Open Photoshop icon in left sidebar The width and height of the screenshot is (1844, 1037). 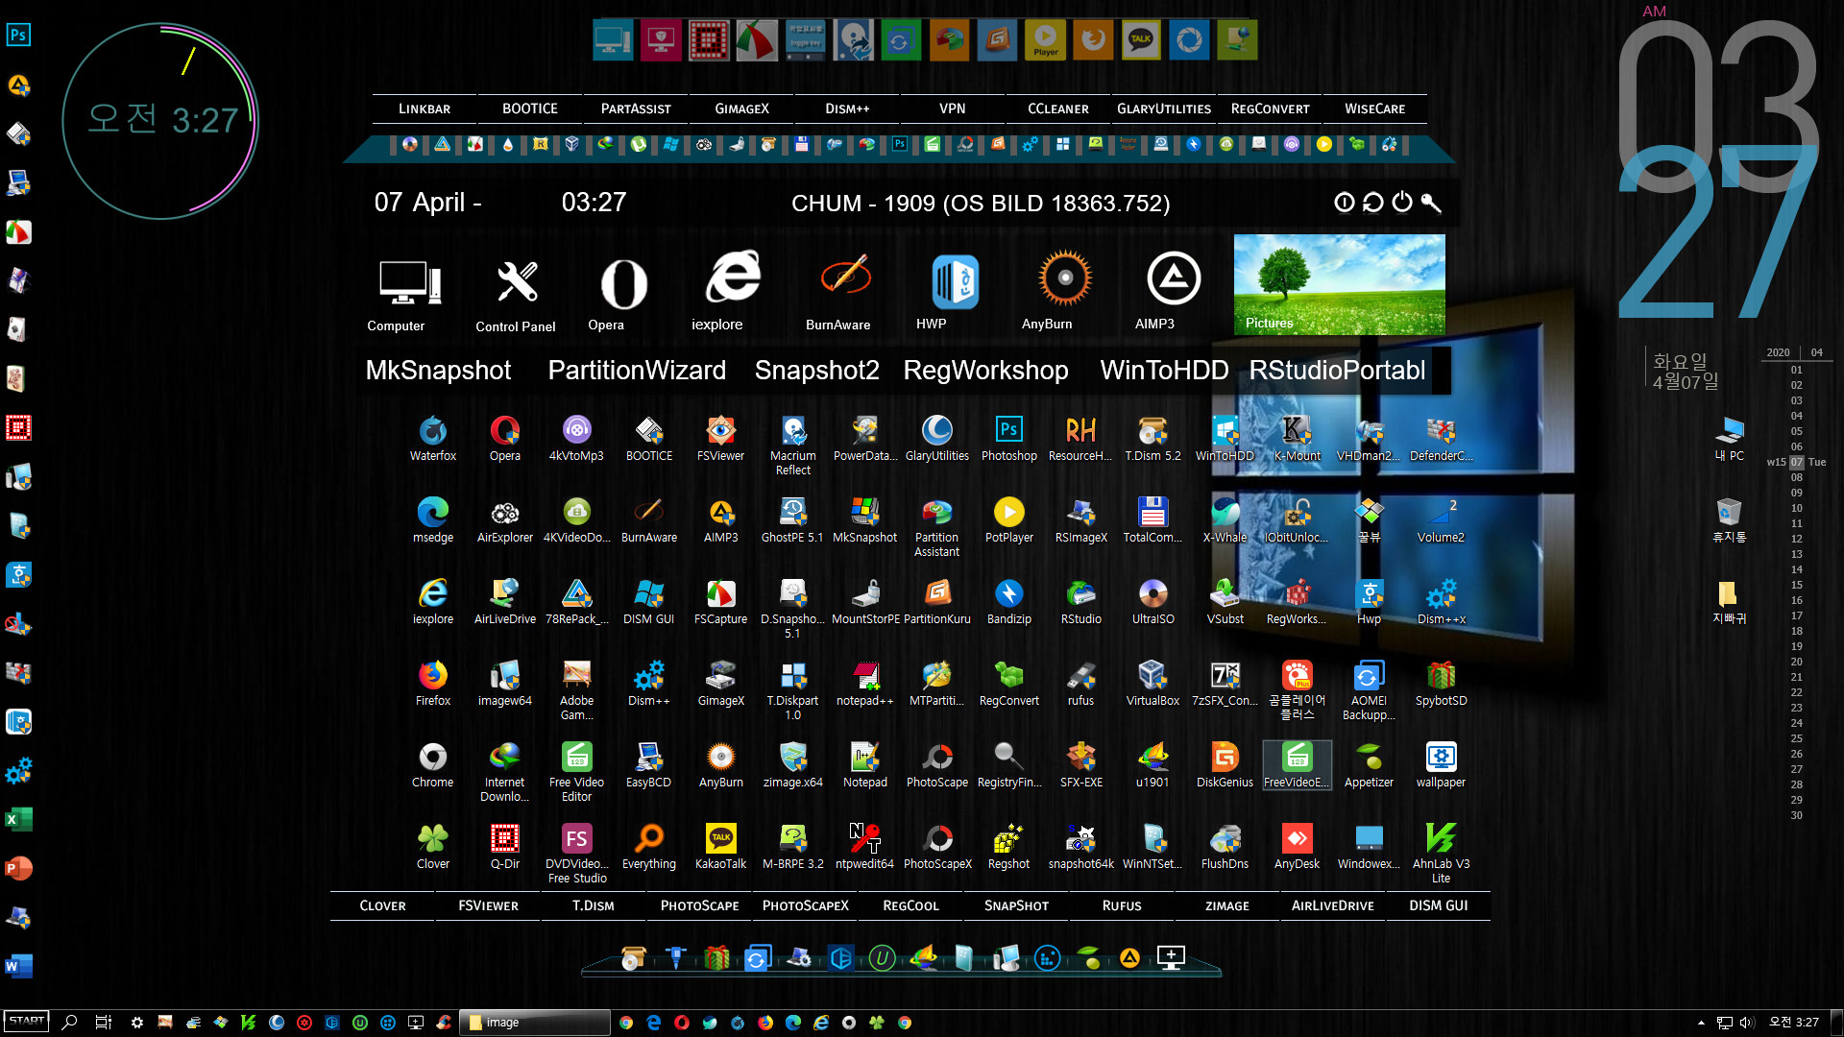[18, 36]
